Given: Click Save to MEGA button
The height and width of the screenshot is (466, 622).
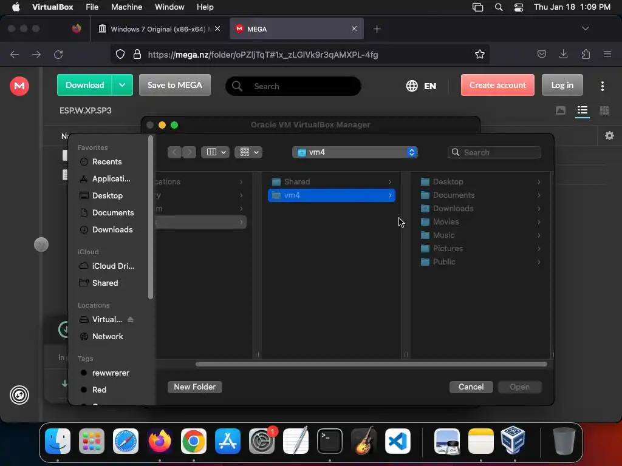Looking at the screenshot, I should [174, 85].
